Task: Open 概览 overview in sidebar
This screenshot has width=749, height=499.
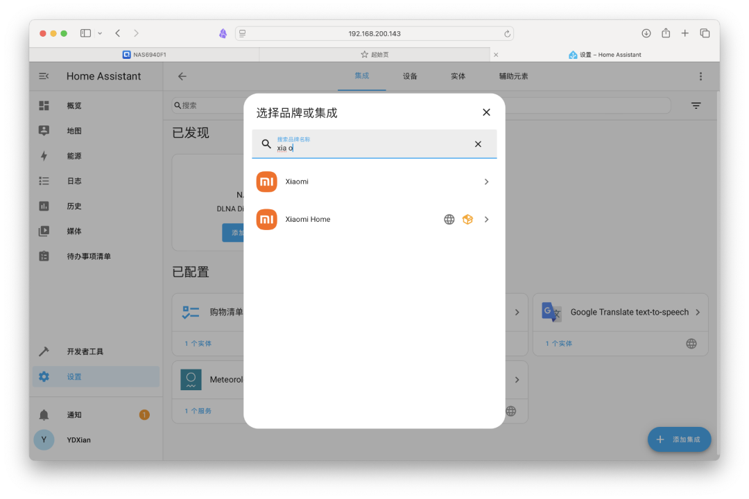Action: pyautogui.click(x=74, y=106)
